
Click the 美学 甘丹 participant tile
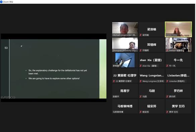[178, 106]
